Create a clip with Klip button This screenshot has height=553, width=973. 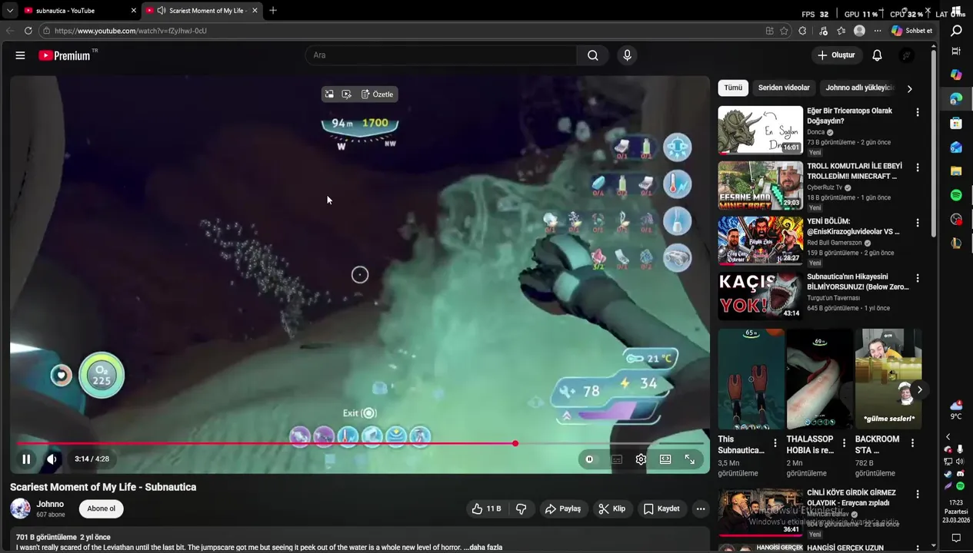[612, 508]
